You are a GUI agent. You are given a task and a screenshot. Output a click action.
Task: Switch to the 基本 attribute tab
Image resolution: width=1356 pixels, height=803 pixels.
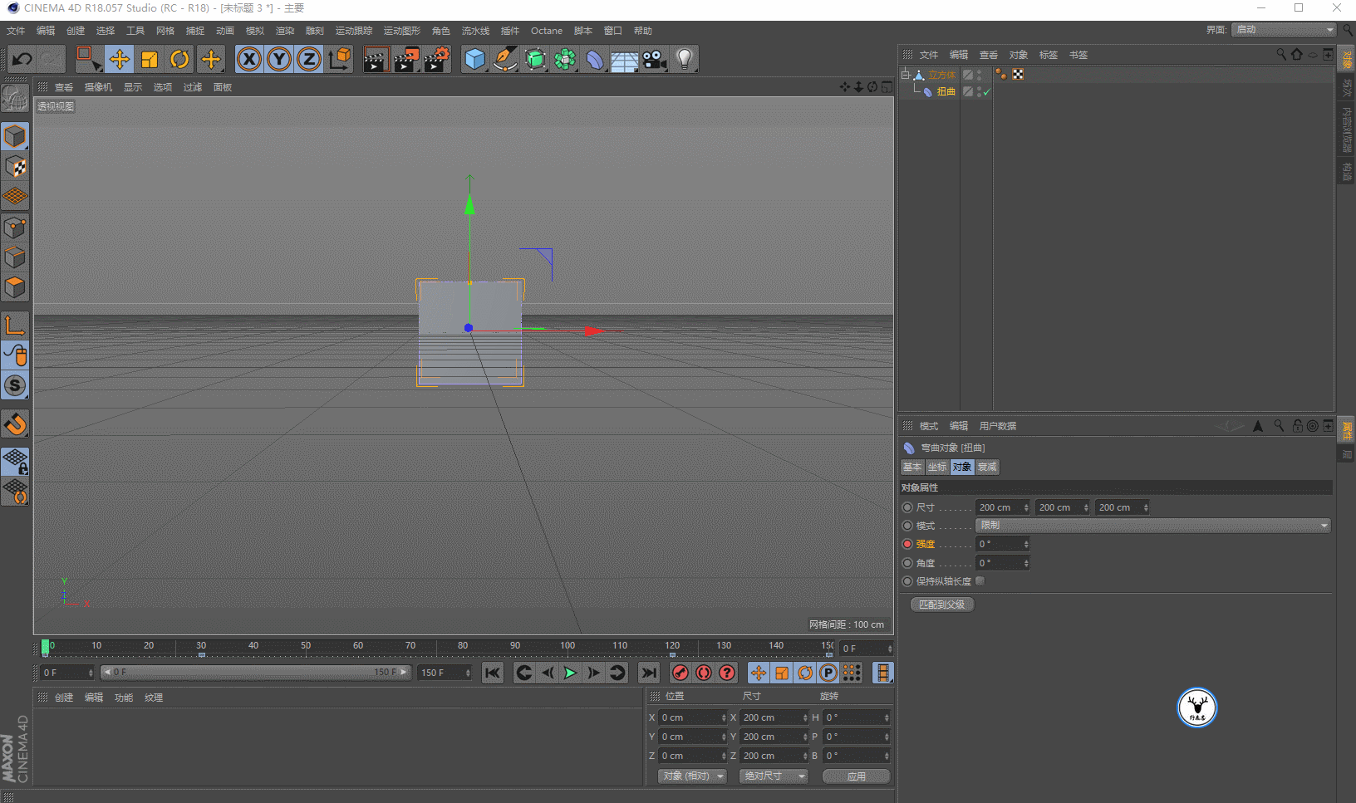coord(912,468)
